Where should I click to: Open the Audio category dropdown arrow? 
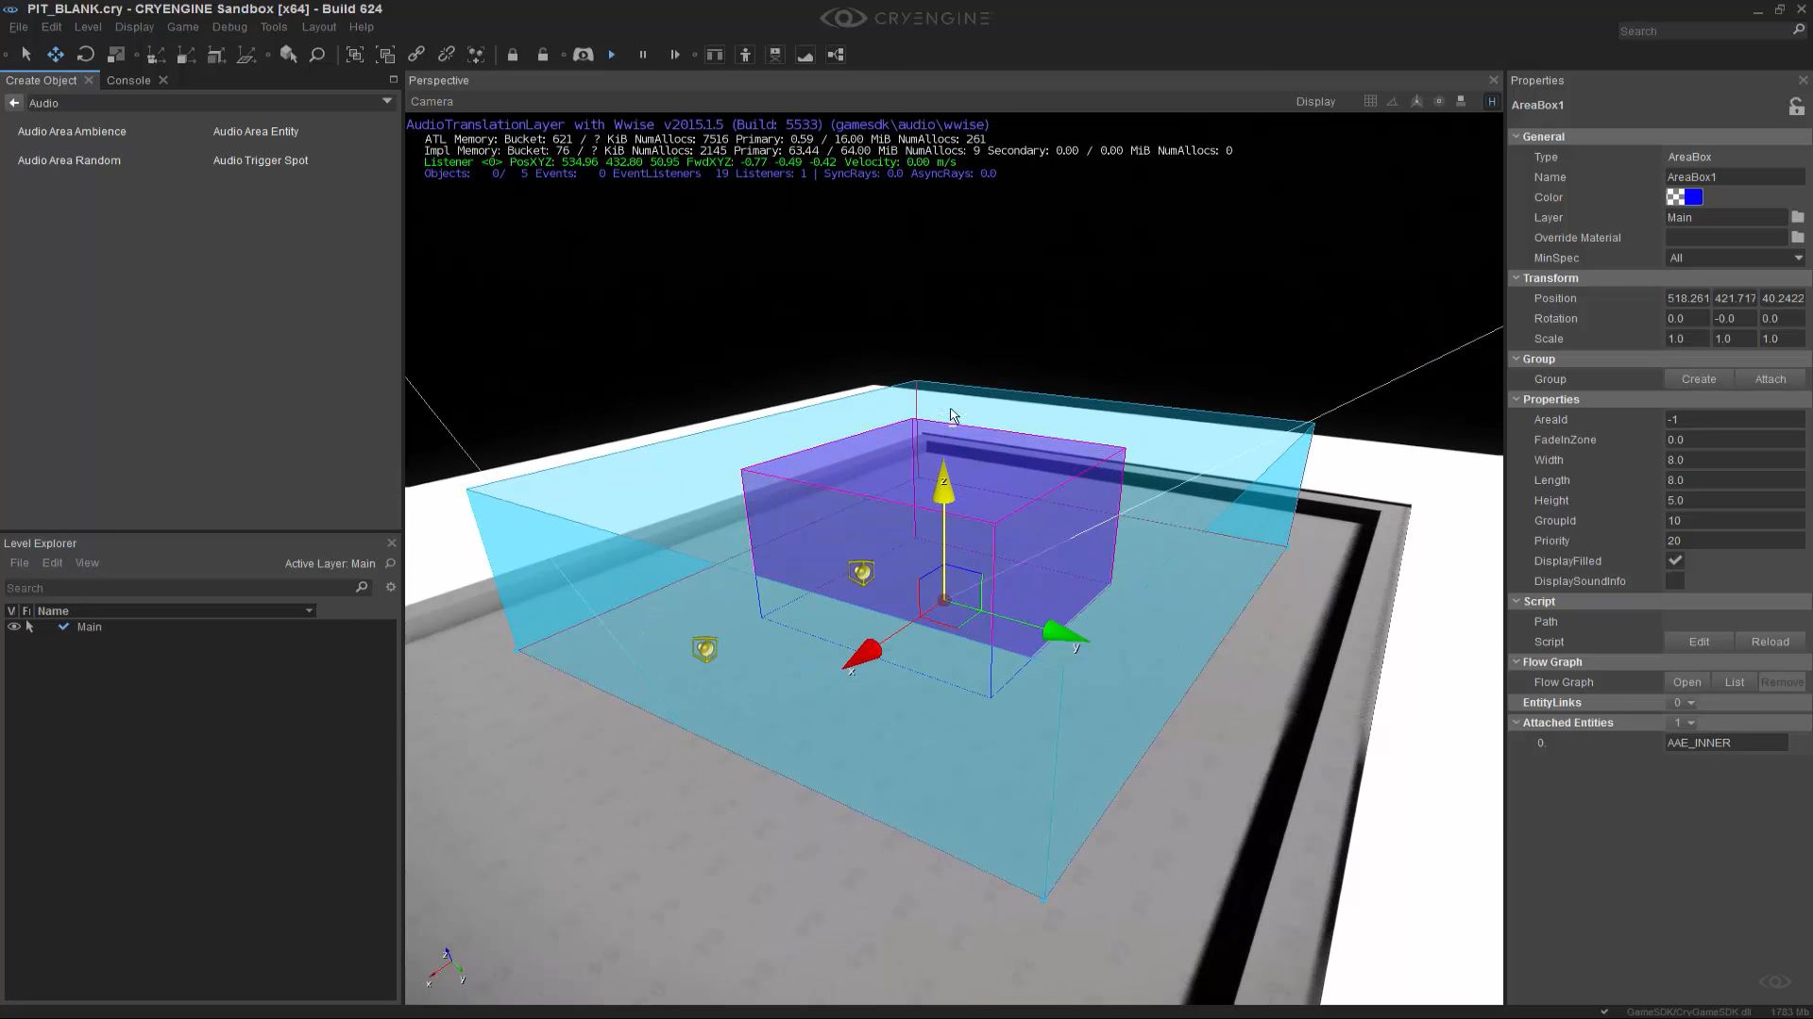point(387,102)
